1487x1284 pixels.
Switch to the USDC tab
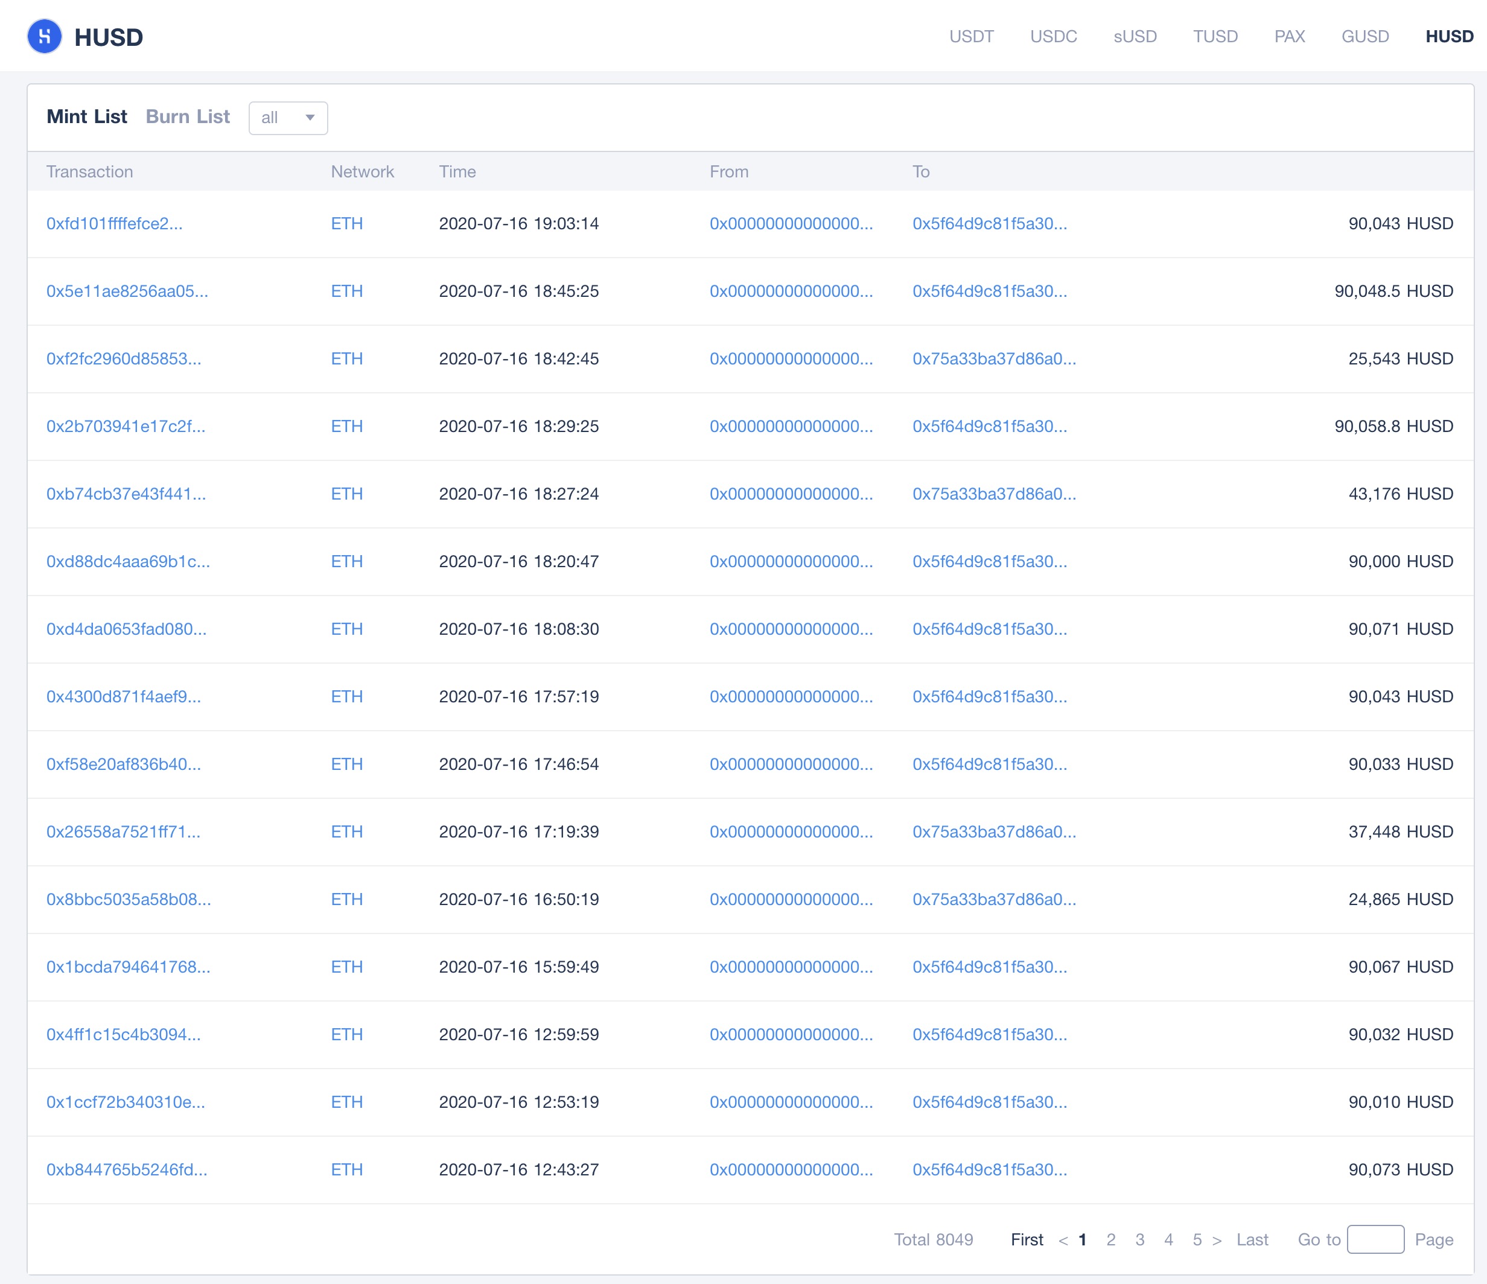tap(1054, 37)
